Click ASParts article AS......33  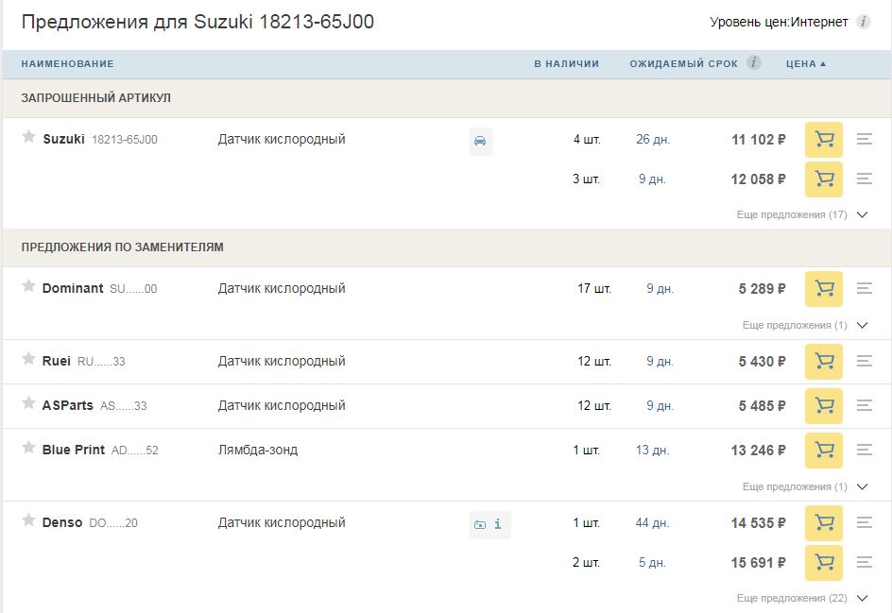point(124,406)
